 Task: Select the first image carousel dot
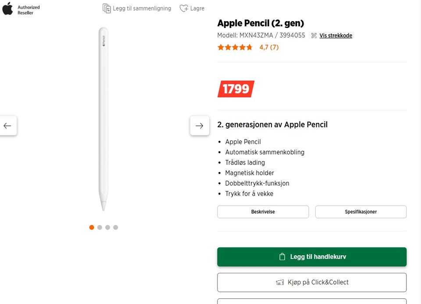92,227
